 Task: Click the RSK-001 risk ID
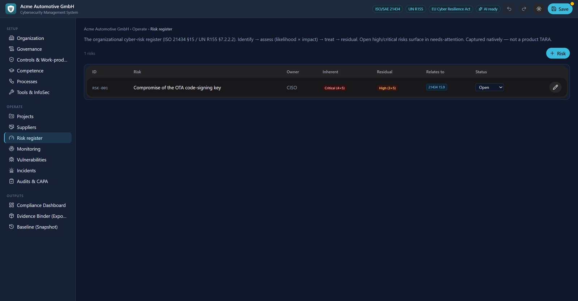click(x=100, y=88)
